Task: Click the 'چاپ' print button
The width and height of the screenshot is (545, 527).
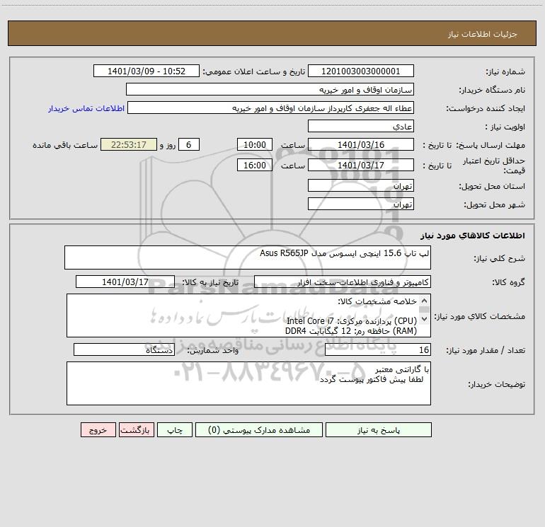Action: click(x=175, y=429)
